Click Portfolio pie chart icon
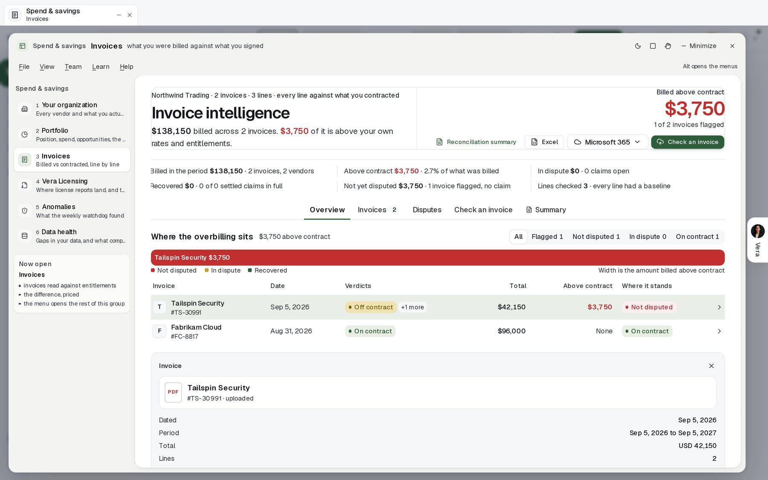This screenshot has width=768, height=480. tap(25, 134)
